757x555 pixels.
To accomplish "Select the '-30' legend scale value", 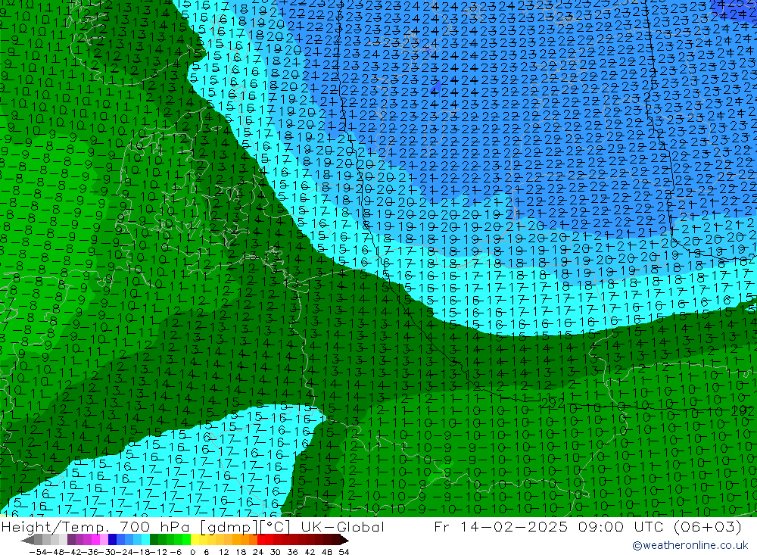I will click(x=108, y=552).
